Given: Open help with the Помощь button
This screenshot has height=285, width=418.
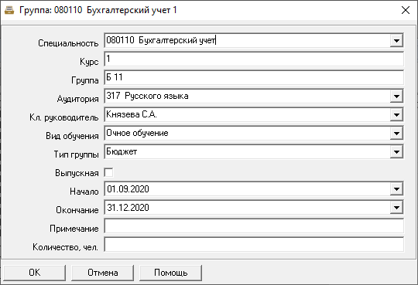Looking at the screenshot, I should click(x=170, y=273).
